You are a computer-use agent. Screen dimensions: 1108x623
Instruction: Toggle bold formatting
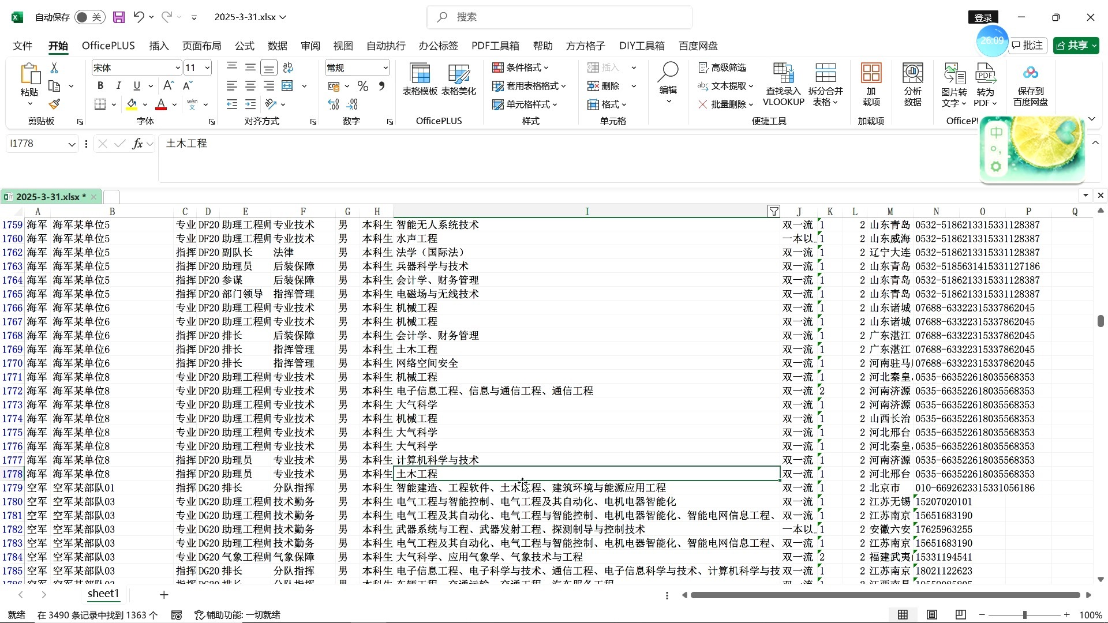point(100,86)
